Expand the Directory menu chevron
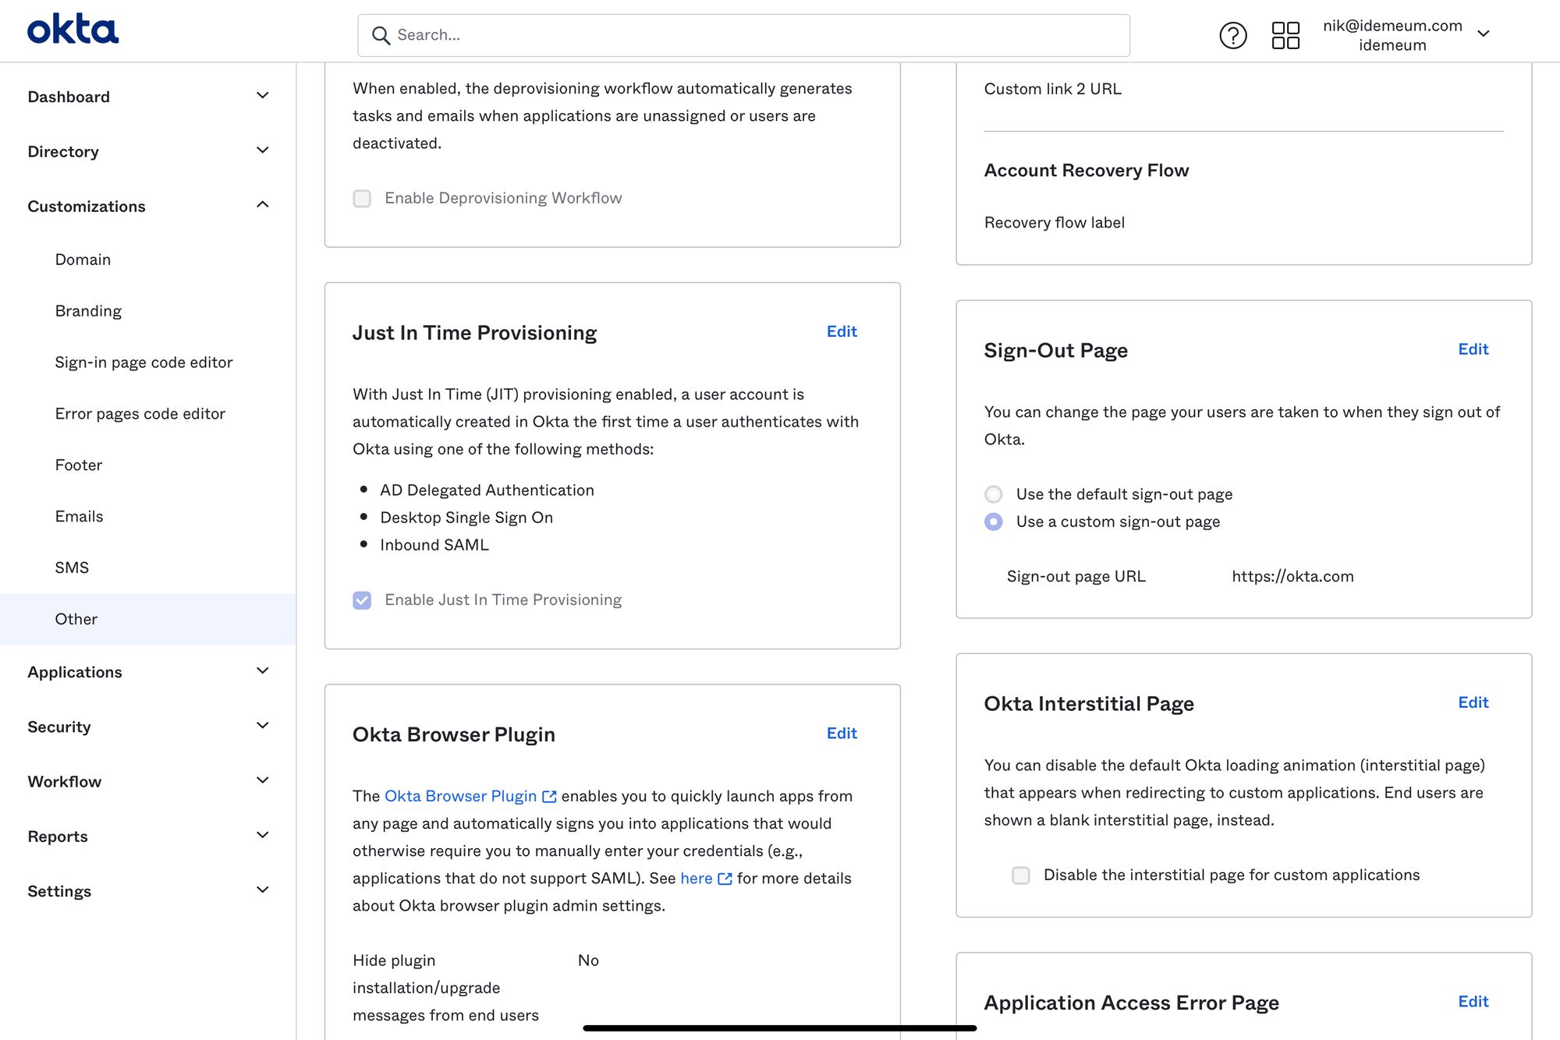Image resolution: width=1560 pixels, height=1040 pixels. coord(263,150)
